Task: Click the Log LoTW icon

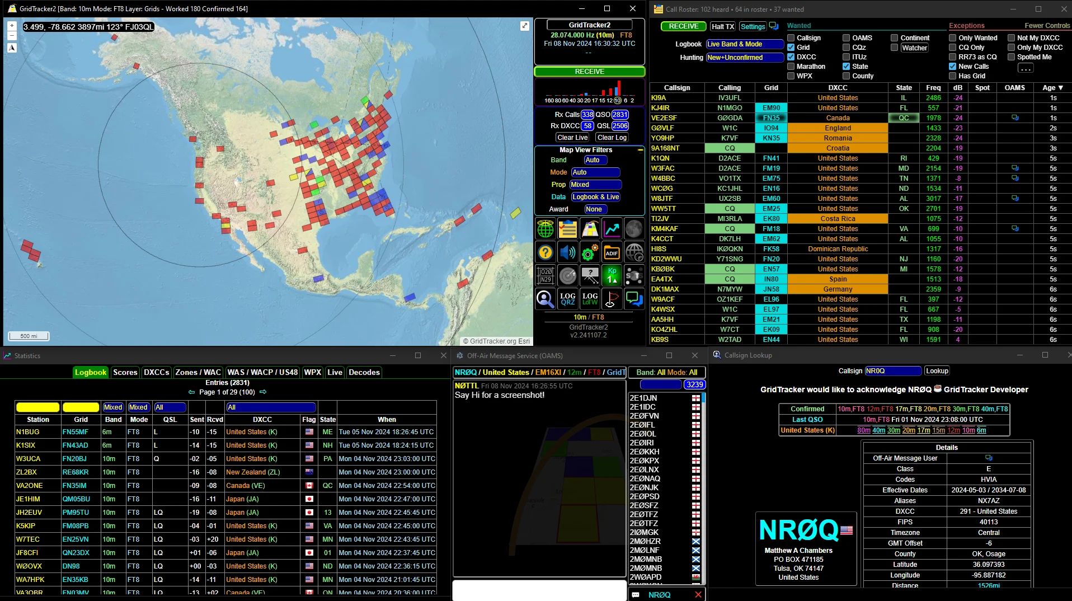Action: (590, 299)
